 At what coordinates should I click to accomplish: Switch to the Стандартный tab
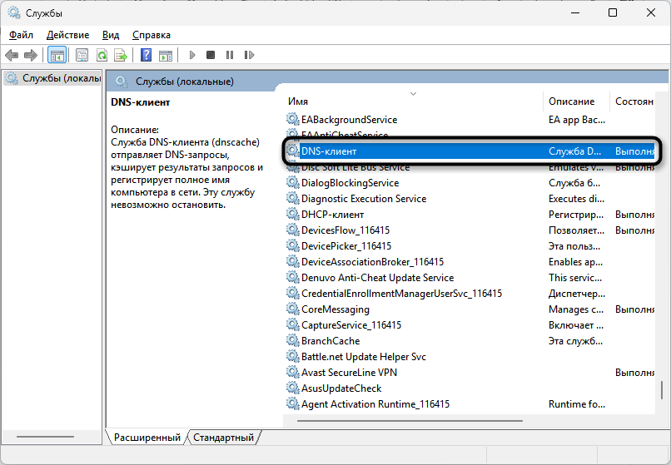point(225,437)
